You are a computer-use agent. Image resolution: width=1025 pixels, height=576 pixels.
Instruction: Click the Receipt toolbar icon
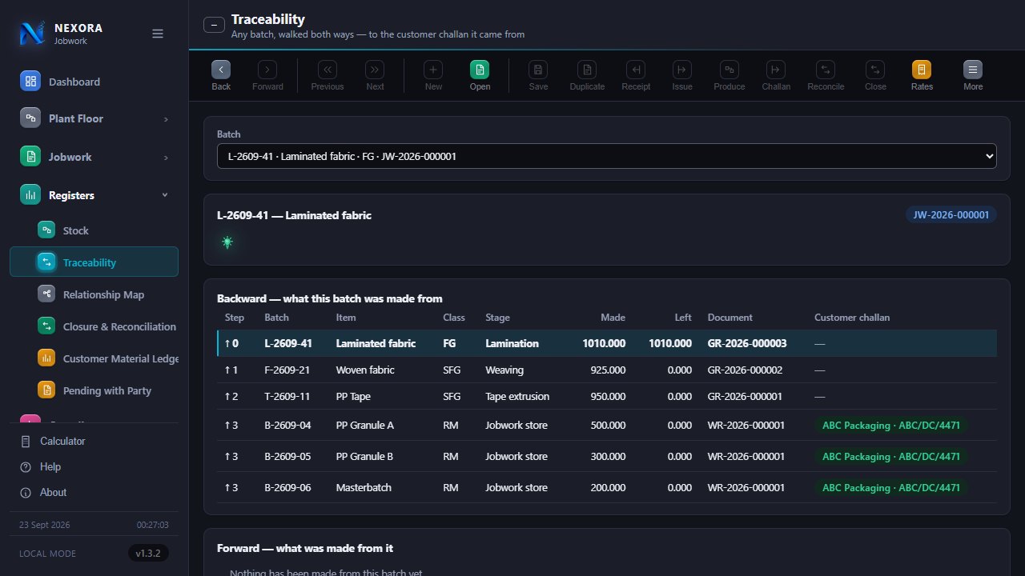[x=636, y=70]
